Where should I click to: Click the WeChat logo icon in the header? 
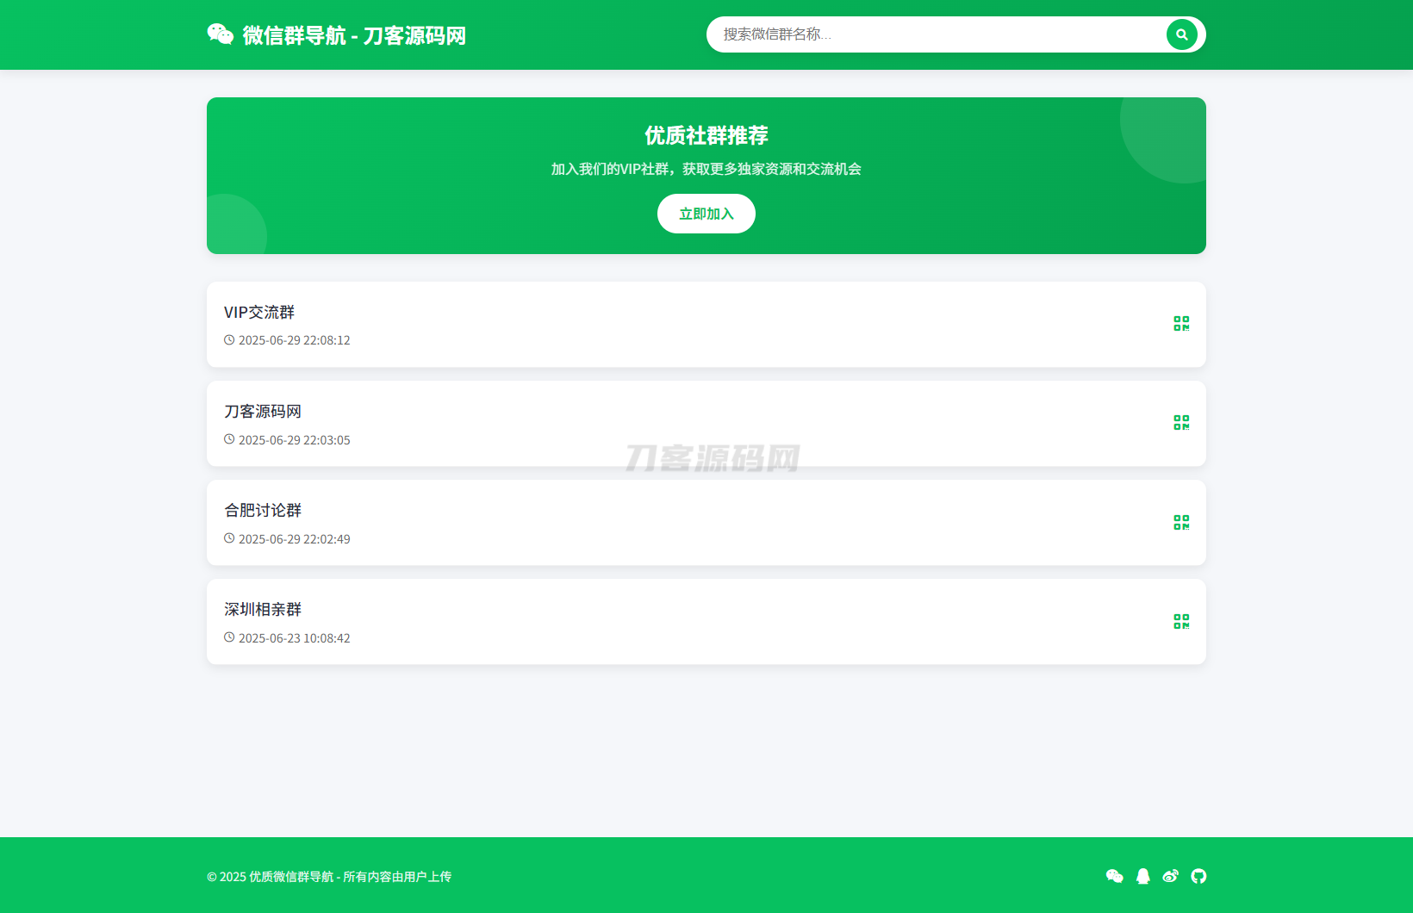tap(221, 34)
